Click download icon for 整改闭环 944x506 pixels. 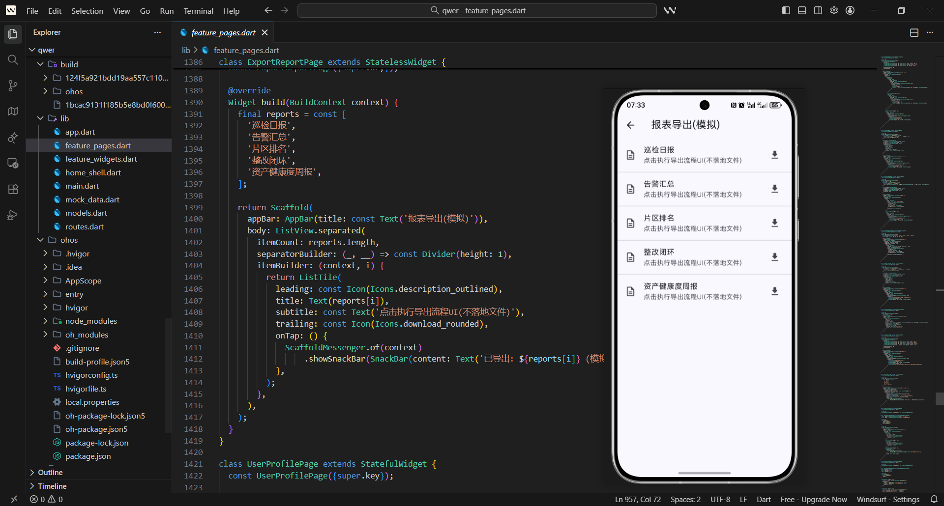tap(774, 257)
